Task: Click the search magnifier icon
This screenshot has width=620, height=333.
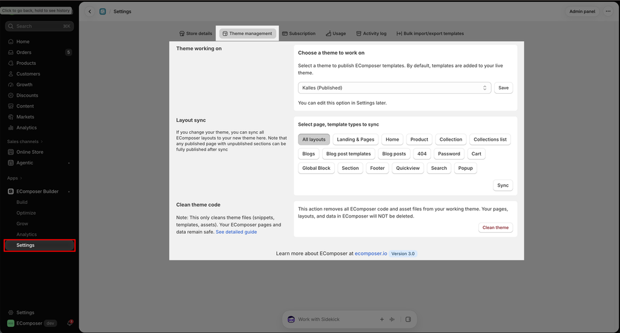Action: coord(11,26)
